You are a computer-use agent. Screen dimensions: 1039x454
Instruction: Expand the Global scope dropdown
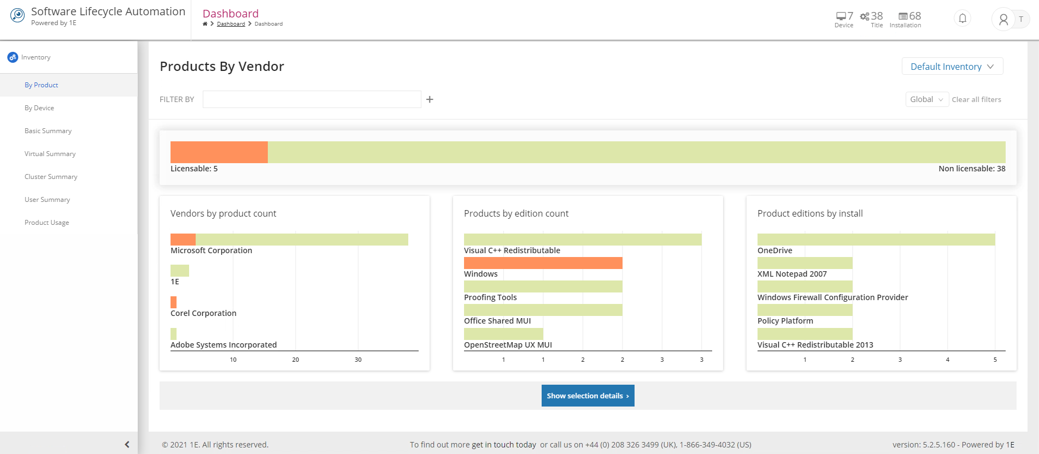(926, 99)
